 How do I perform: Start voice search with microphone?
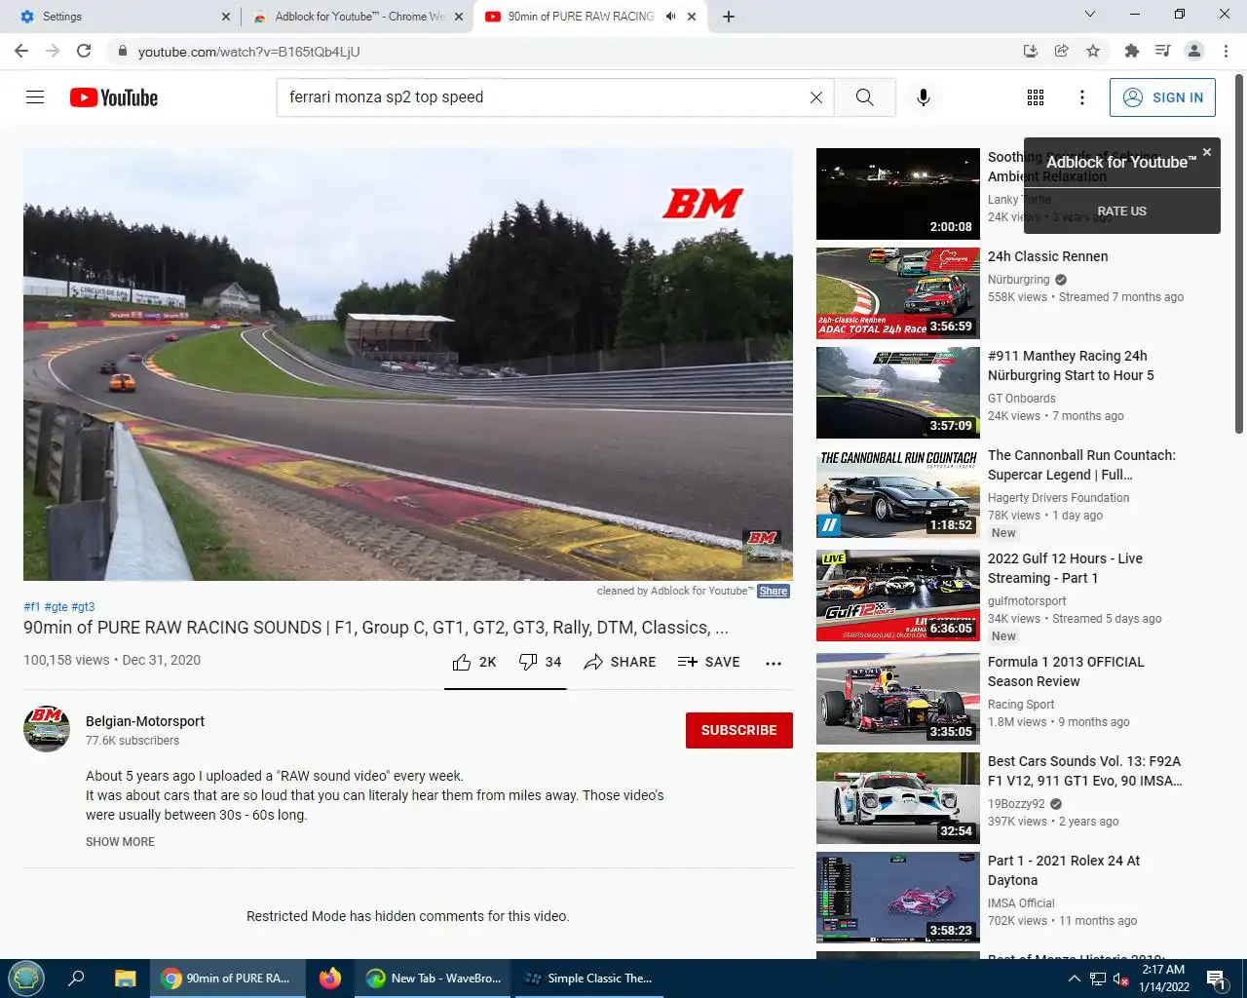(x=924, y=97)
